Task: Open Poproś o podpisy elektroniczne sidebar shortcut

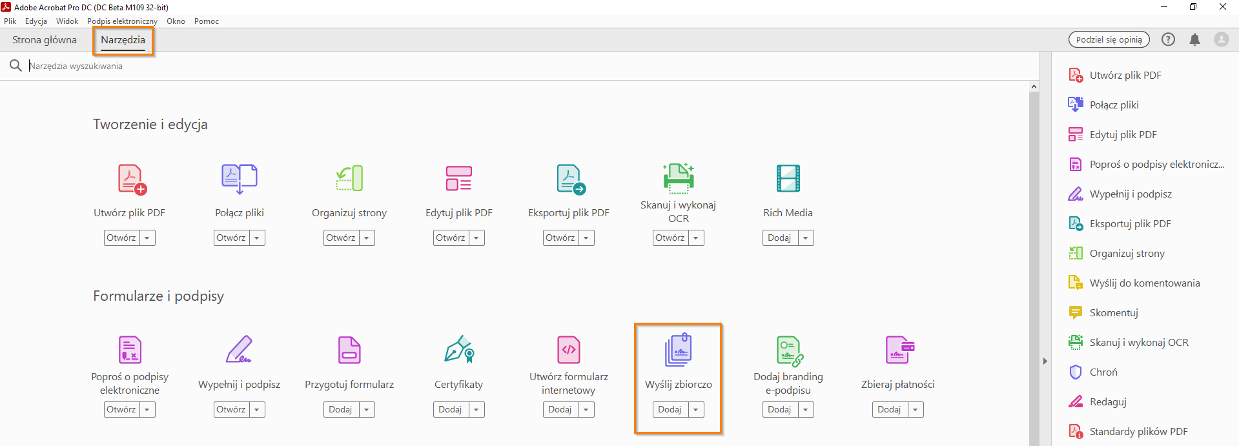Action: click(1147, 164)
